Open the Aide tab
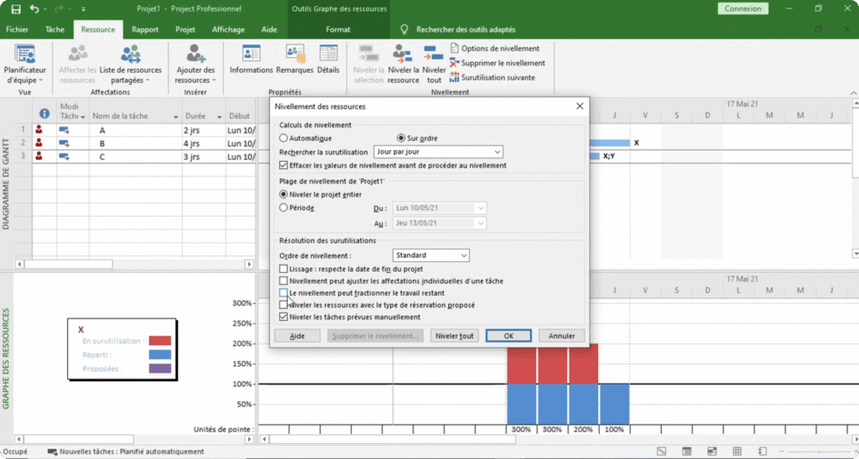The width and height of the screenshot is (859, 459). coord(269,29)
